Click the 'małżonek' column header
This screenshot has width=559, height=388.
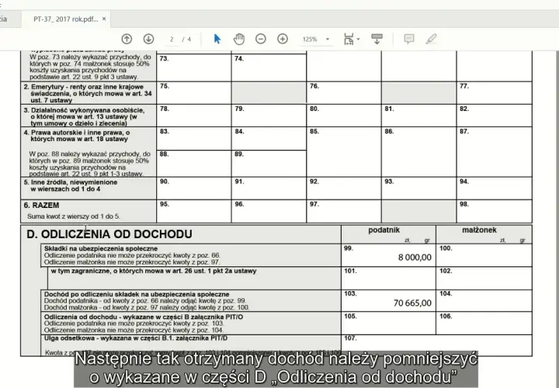point(479,230)
